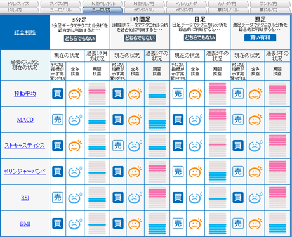This screenshot has height=237, width=292.
Task: Click the ストキャスティクス 5分足 buy signal icon
Action: [58, 146]
